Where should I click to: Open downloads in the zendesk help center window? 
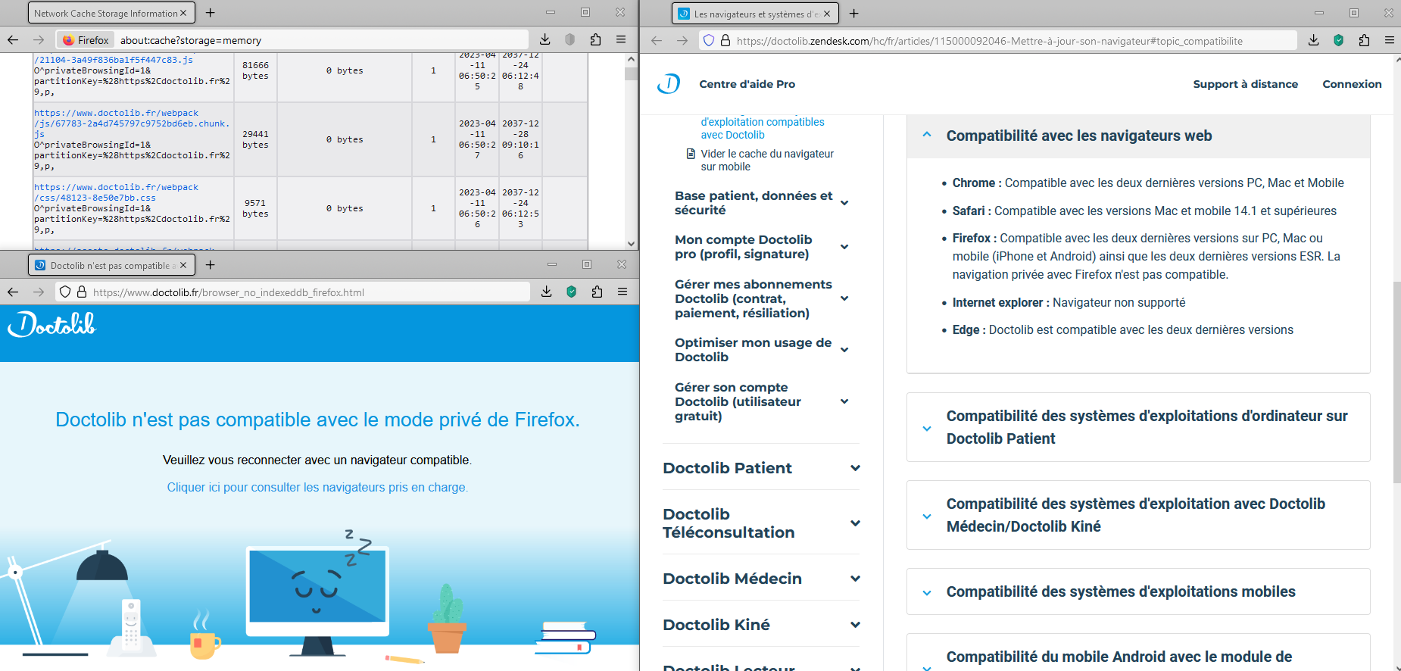1314,41
